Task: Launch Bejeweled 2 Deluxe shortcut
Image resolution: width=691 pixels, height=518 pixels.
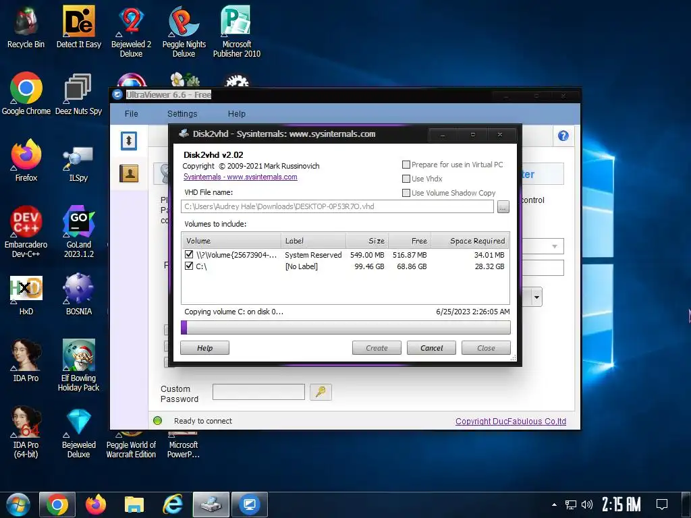Action: click(131, 32)
